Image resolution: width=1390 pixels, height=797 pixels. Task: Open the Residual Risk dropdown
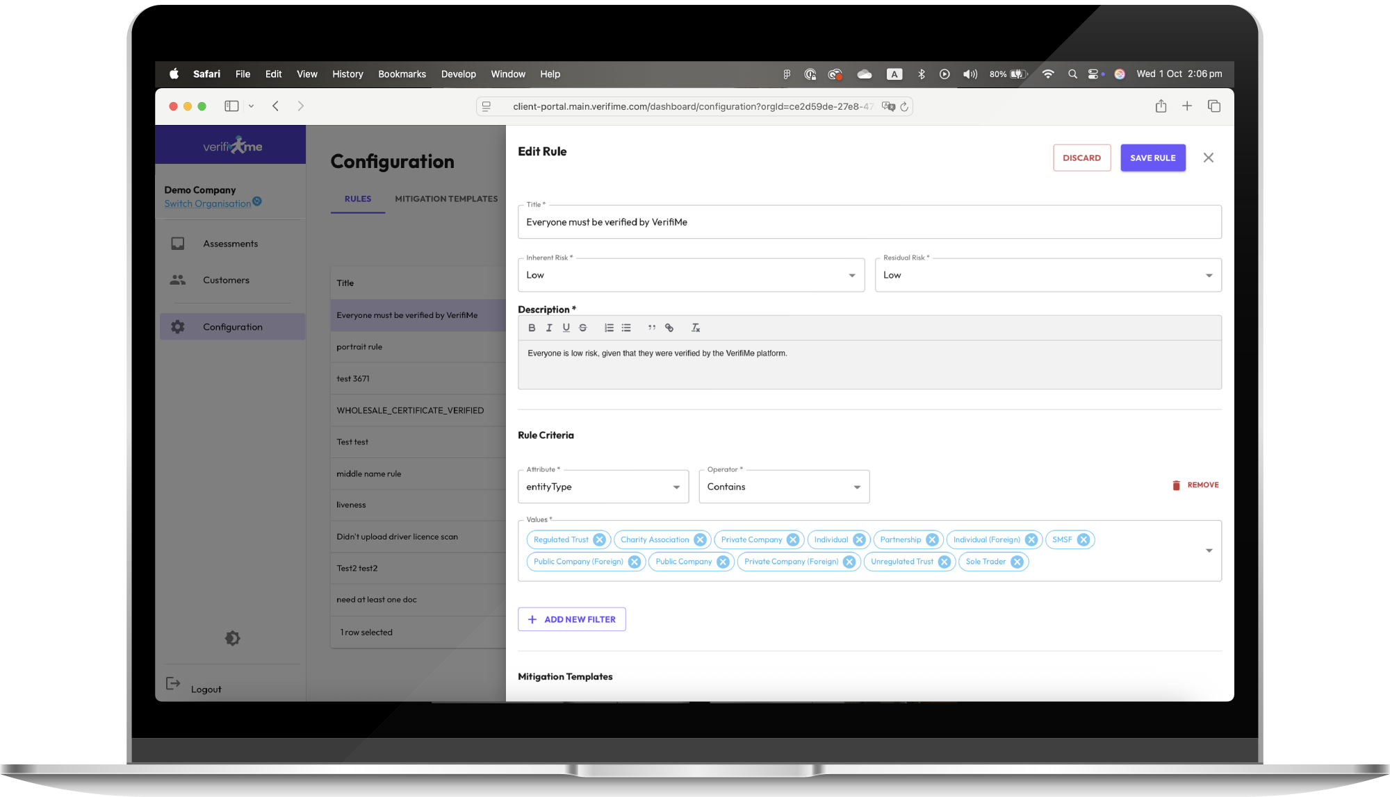(x=1047, y=275)
